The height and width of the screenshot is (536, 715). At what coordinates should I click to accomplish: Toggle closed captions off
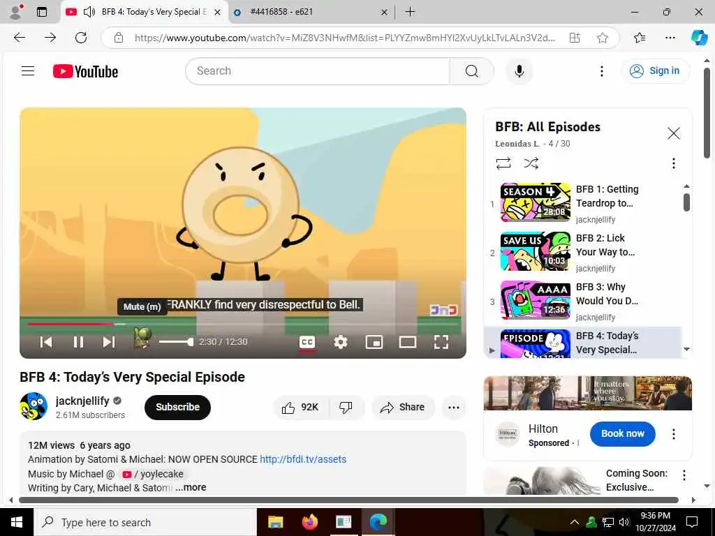307,342
